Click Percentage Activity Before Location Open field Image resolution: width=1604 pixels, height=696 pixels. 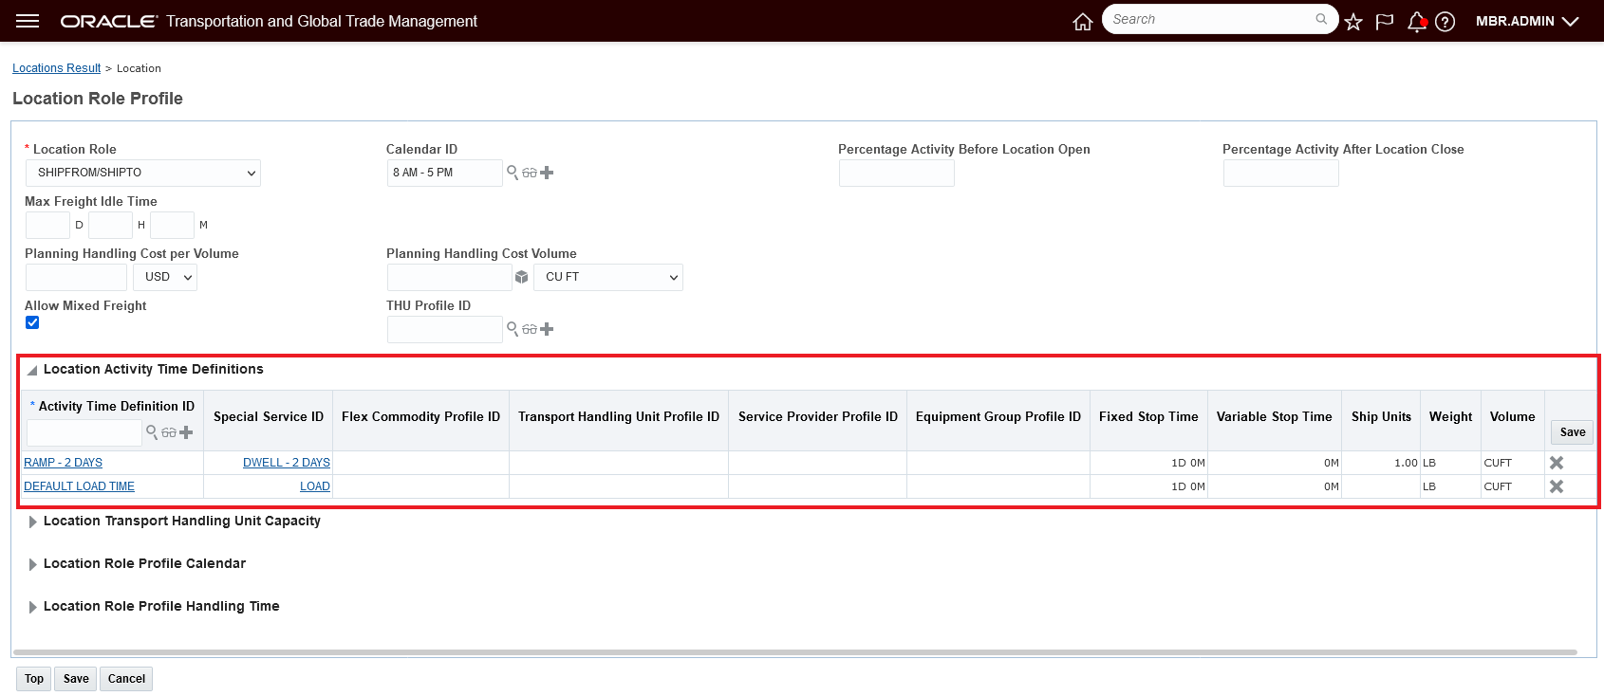(897, 173)
